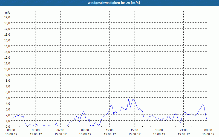
Task: Select the 16,0 y-axis label
Action: 7,35
